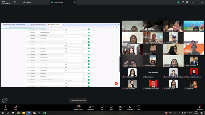Viewport: 205px width, 115px height.
Task: Select Rachmadi Susetio video tile
Action: point(153,26)
